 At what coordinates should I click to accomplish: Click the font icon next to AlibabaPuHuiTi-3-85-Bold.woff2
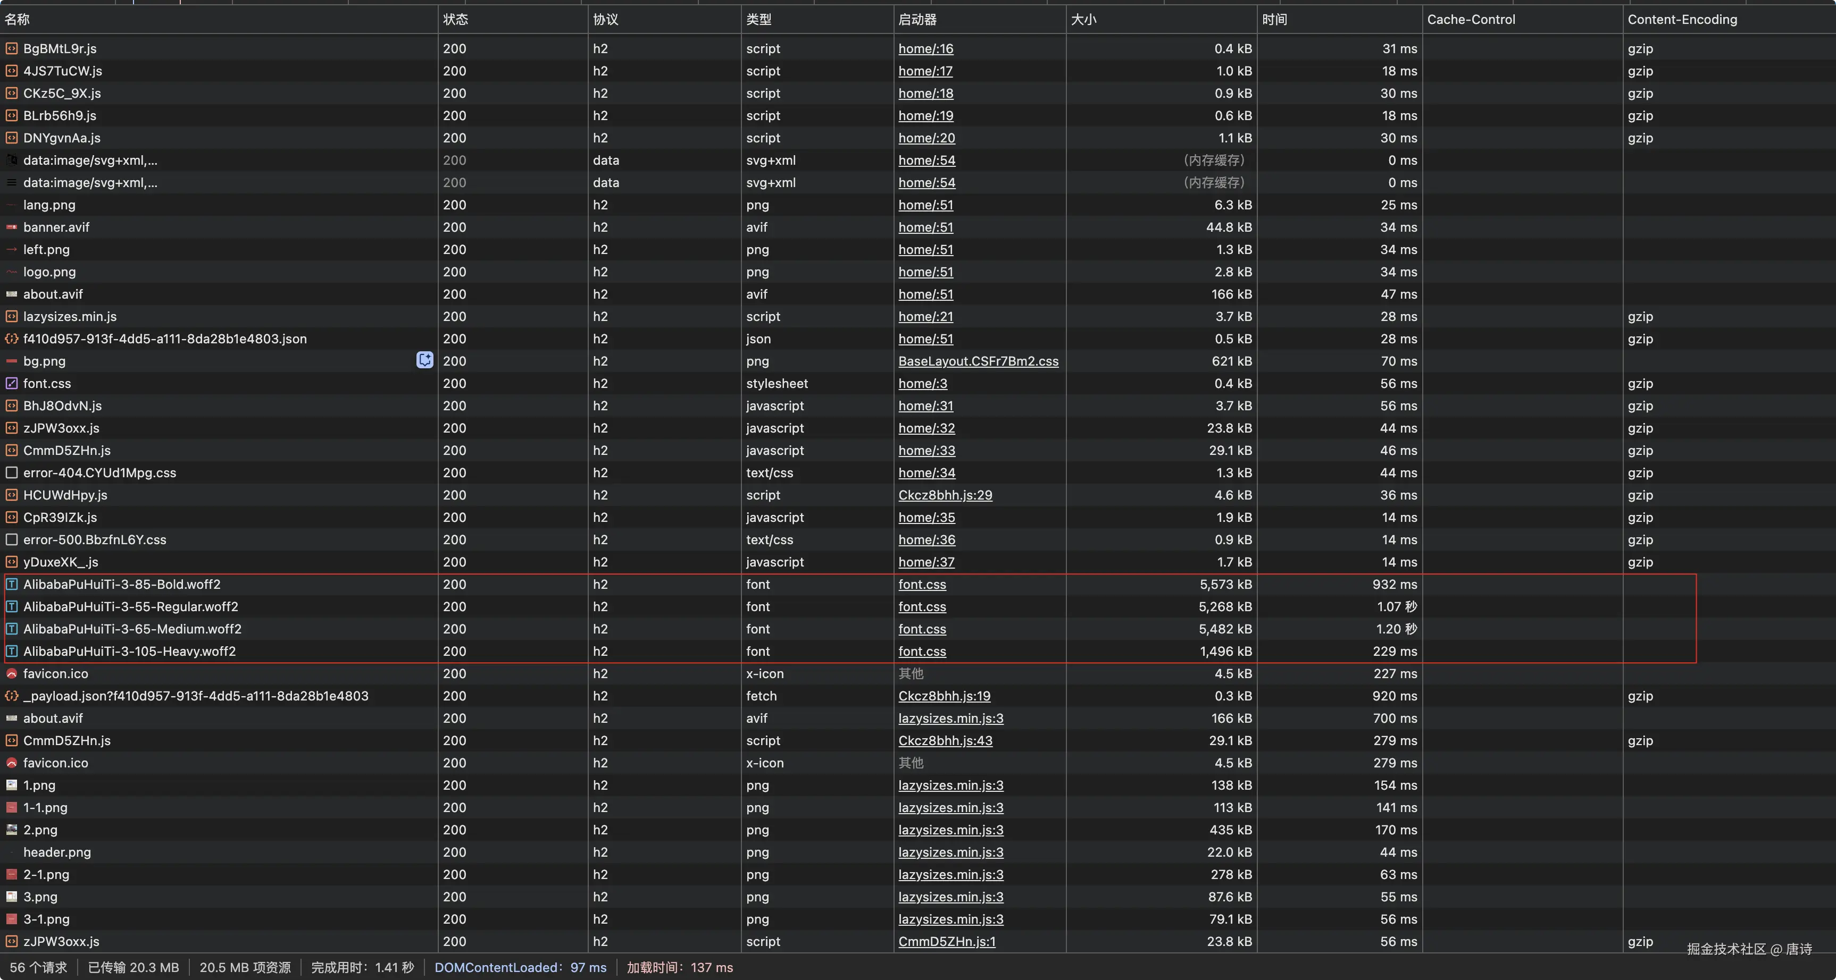click(x=11, y=584)
